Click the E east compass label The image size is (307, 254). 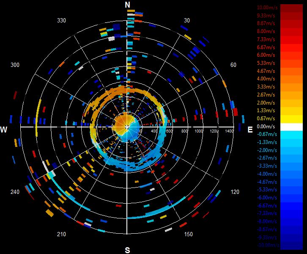click(x=250, y=130)
